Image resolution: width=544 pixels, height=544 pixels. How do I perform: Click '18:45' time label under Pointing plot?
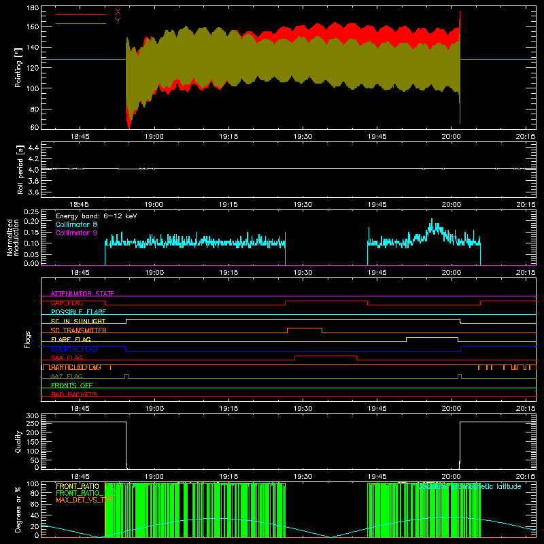[x=80, y=137]
